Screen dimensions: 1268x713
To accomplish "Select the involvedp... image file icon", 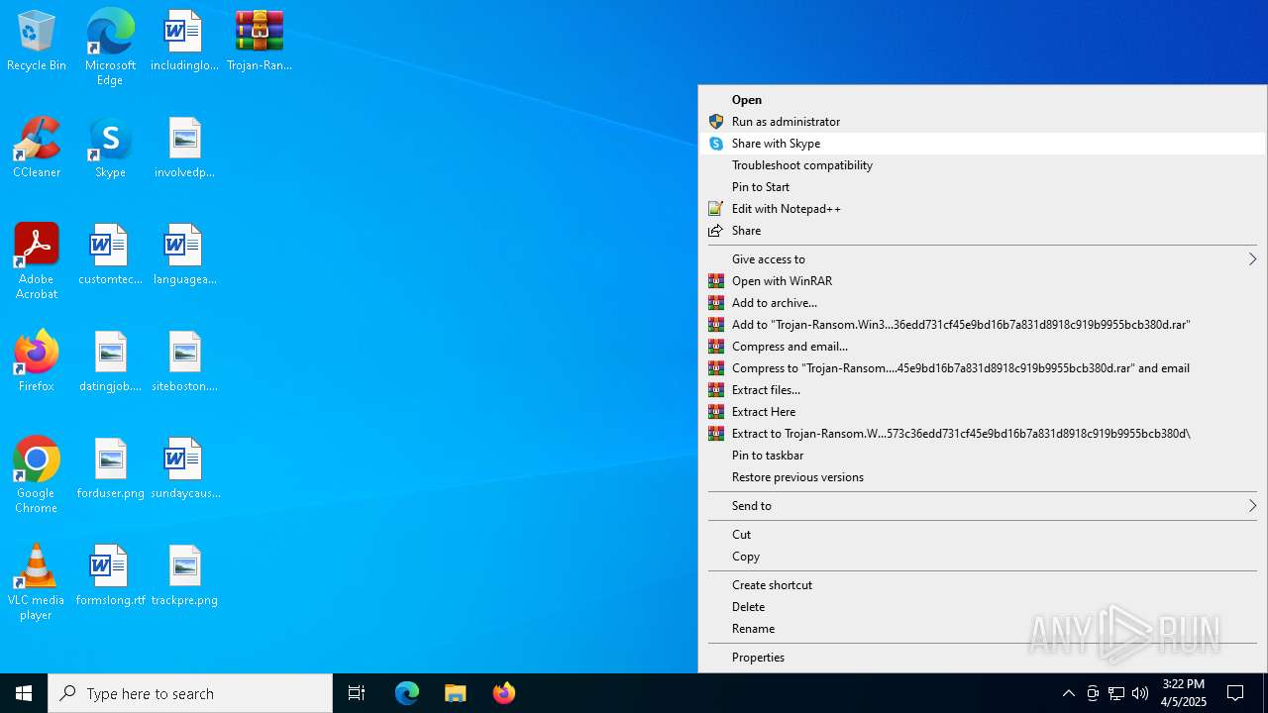I will 184,148.
